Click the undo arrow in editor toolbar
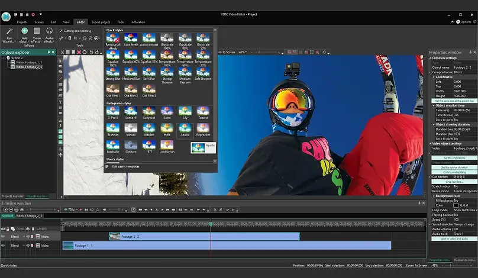 click(91, 53)
